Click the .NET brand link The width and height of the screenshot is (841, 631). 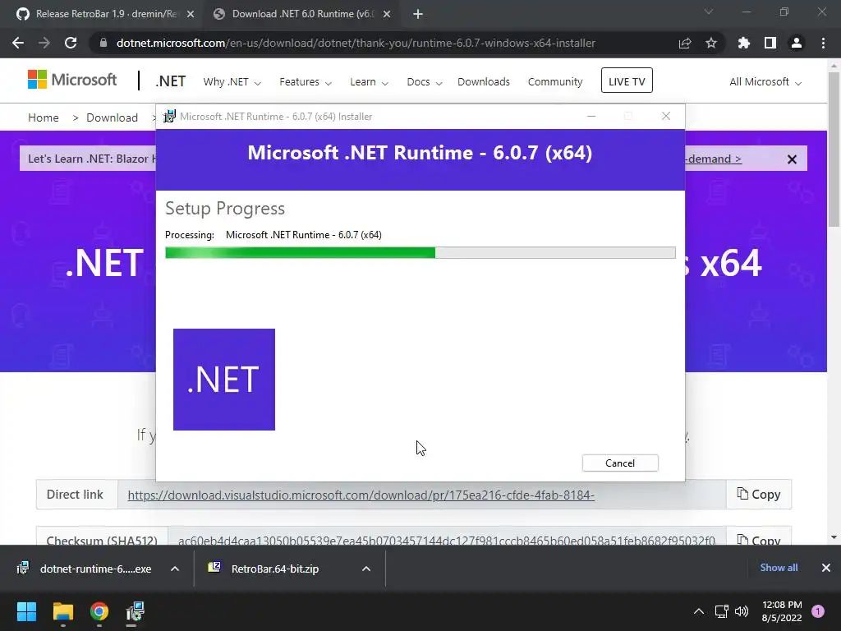[x=171, y=81]
